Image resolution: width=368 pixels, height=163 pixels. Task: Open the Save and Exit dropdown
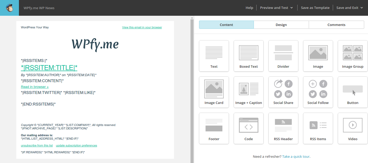pos(349,8)
